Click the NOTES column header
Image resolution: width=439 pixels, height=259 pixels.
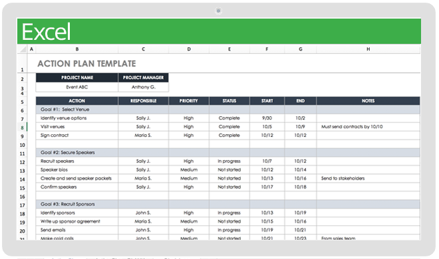pos(368,101)
